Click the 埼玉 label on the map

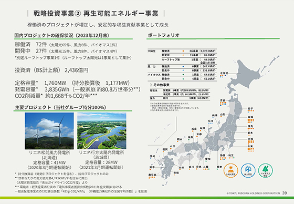(x=231, y=155)
